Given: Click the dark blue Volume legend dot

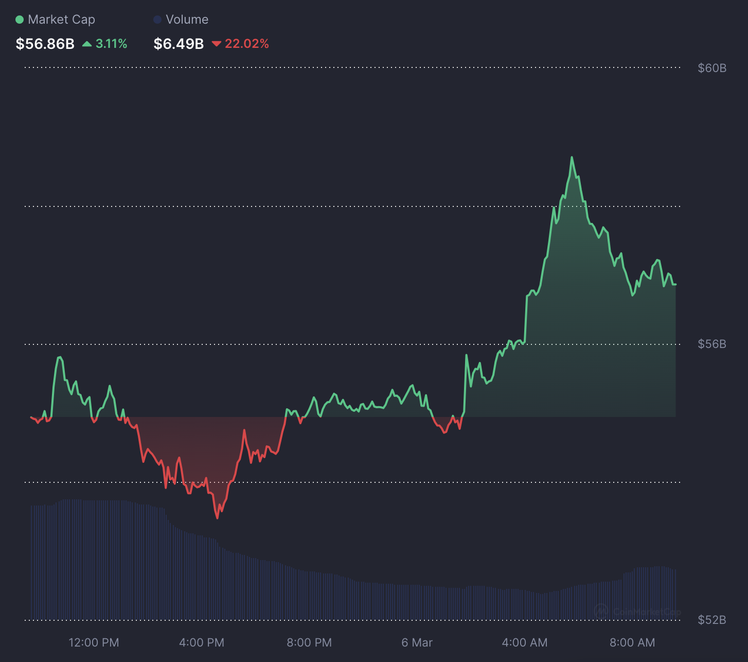Looking at the screenshot, I should [157, 20].
